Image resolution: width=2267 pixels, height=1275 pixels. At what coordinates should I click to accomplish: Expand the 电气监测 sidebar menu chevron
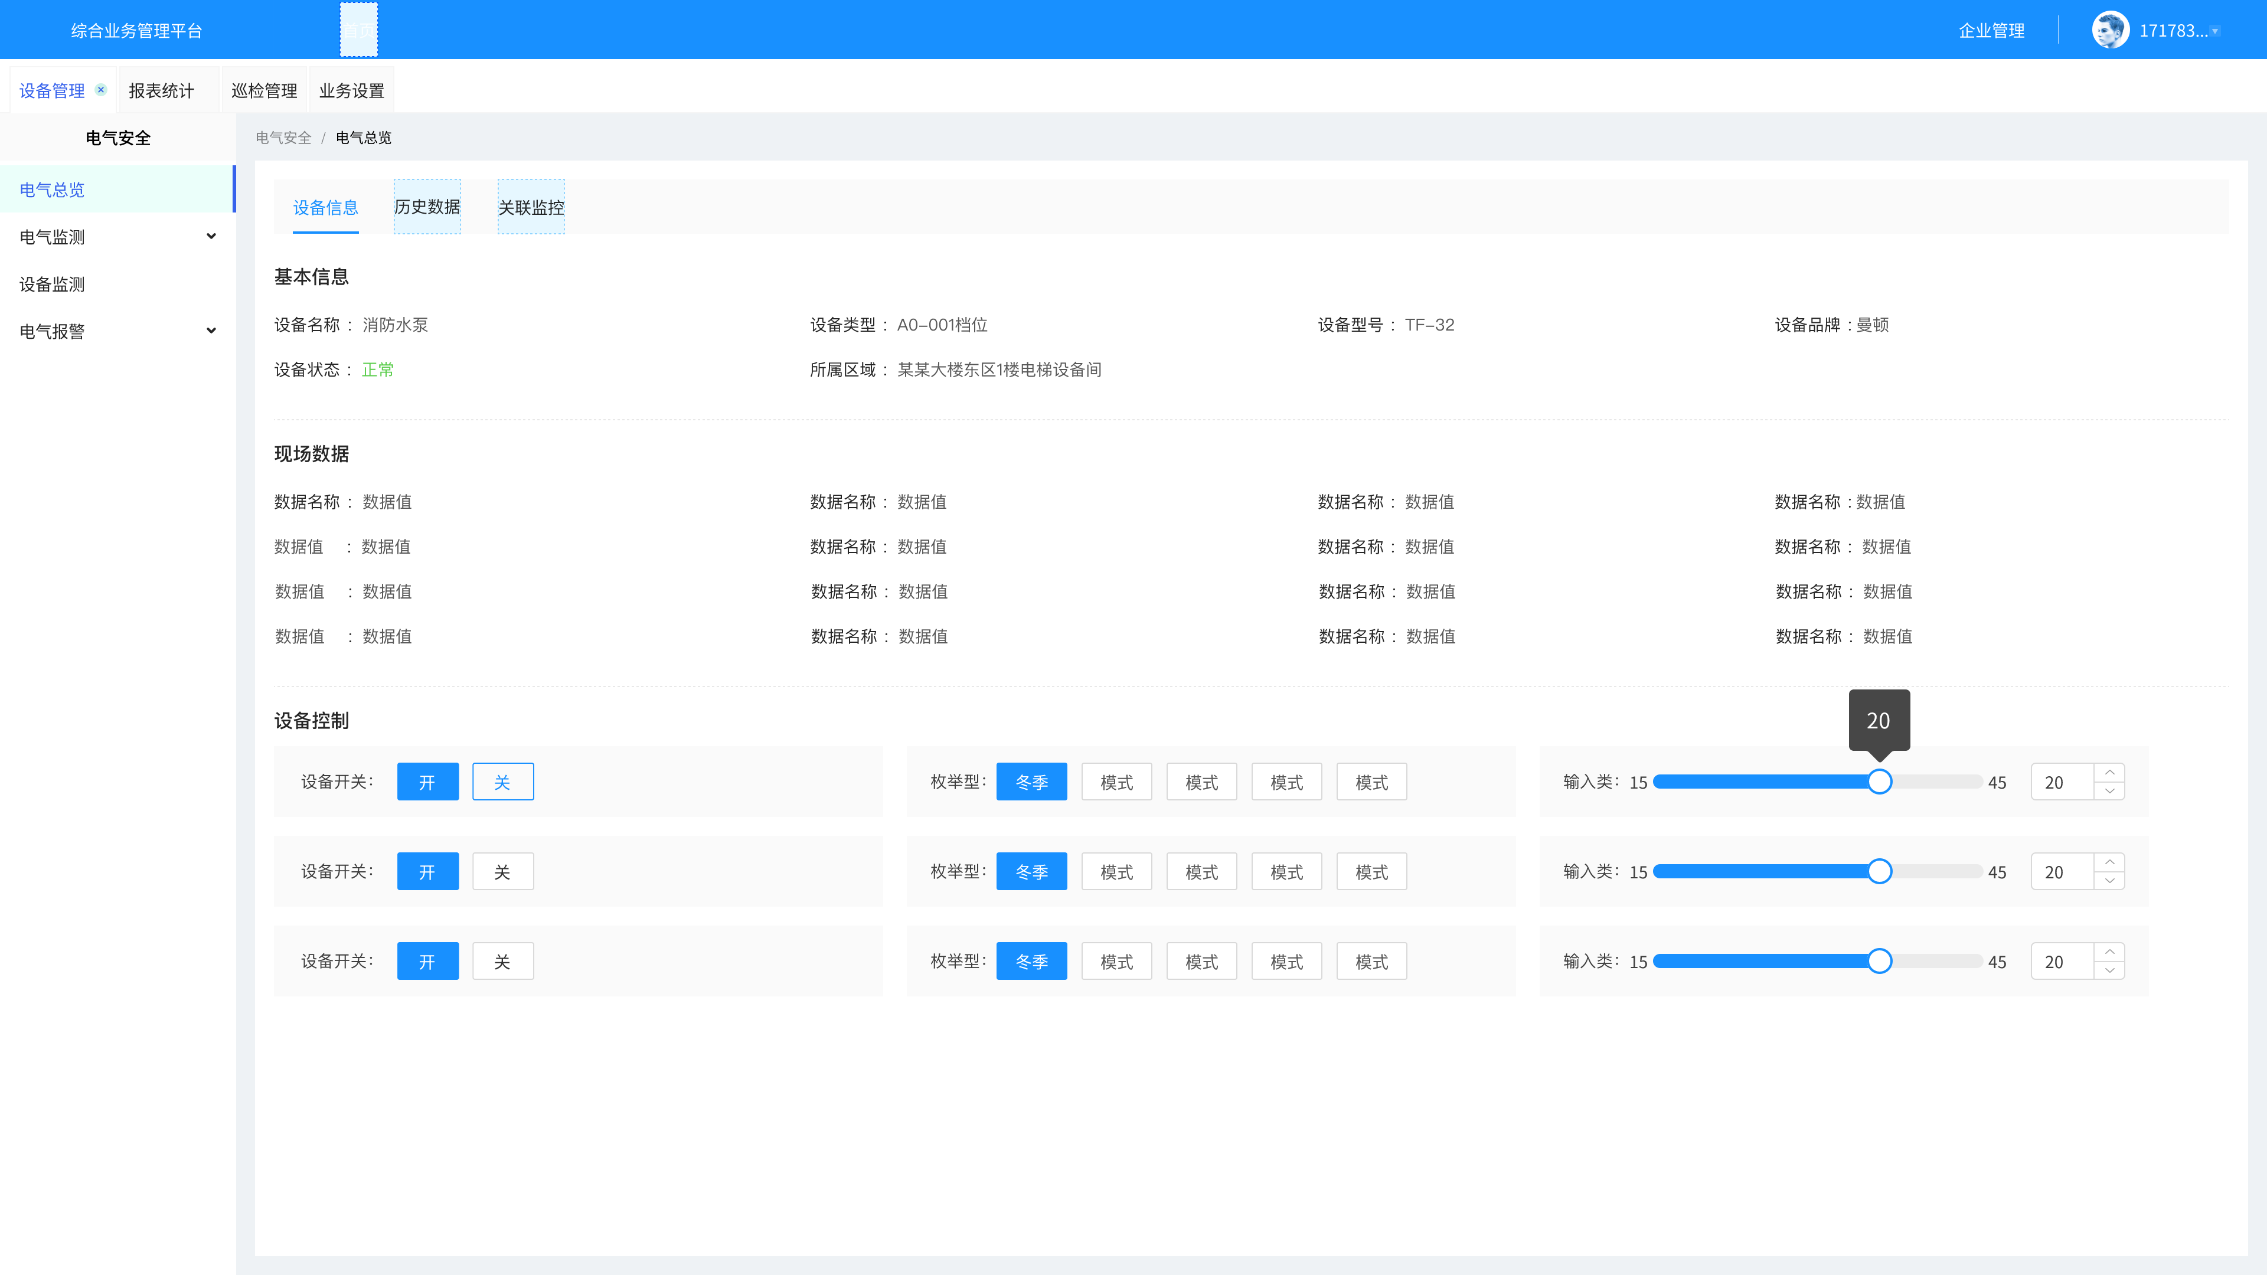pos(211,236)
